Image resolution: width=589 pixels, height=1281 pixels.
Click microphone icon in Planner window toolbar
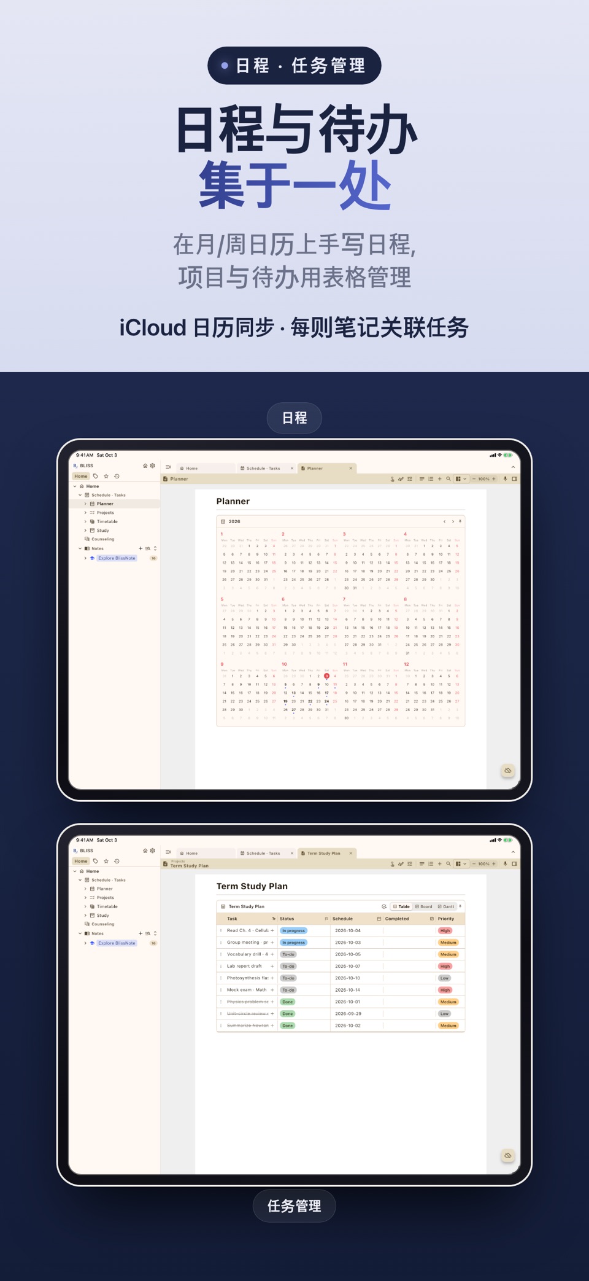coord(505,479)
